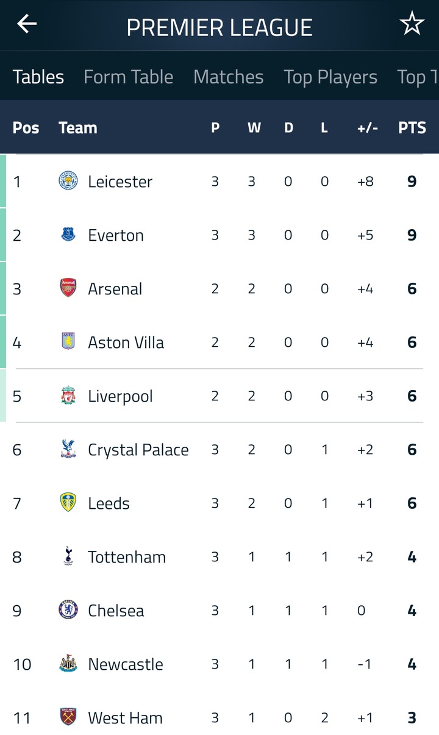Switch to the Form Table tab

point(128,77)
